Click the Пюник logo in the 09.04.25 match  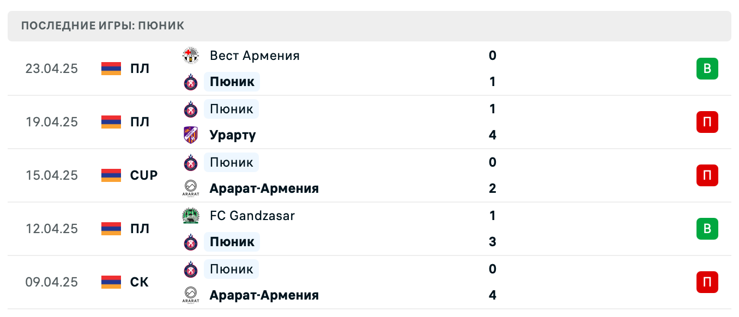(190, 269)
